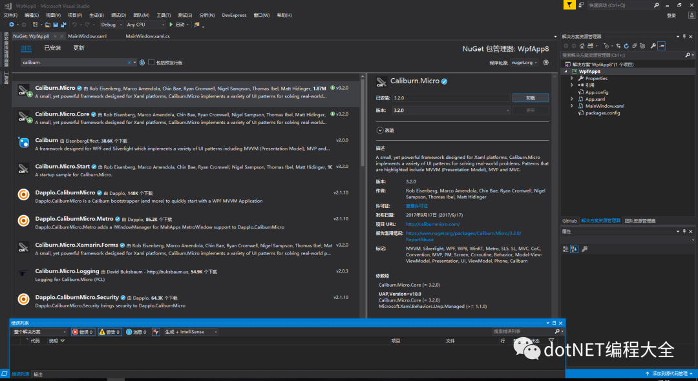Toggle the clear error list filter button
Image resolution: width=698 pixels, height=381 pixels.
point(156,332)
